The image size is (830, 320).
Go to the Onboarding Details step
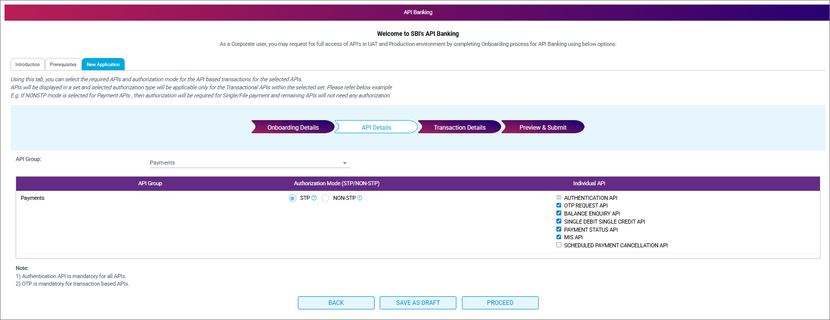(x=293, y=127)
